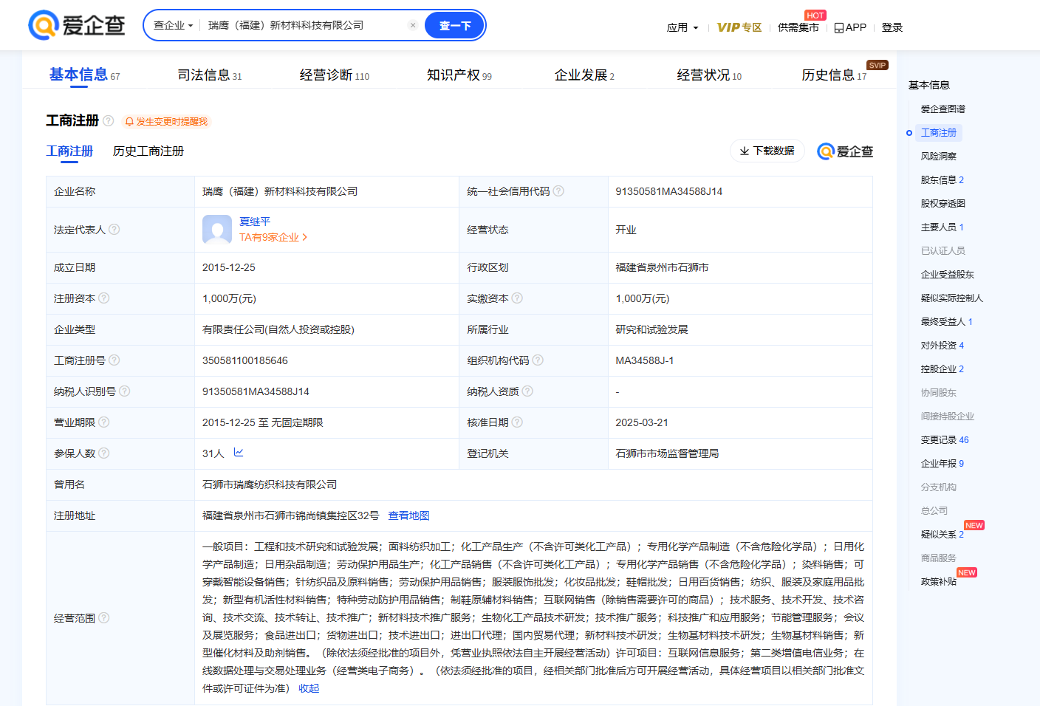Open the 历史工商注册 sub-tab
The width and height of the screenshot is (1040, 706).
tap(148, 151)
